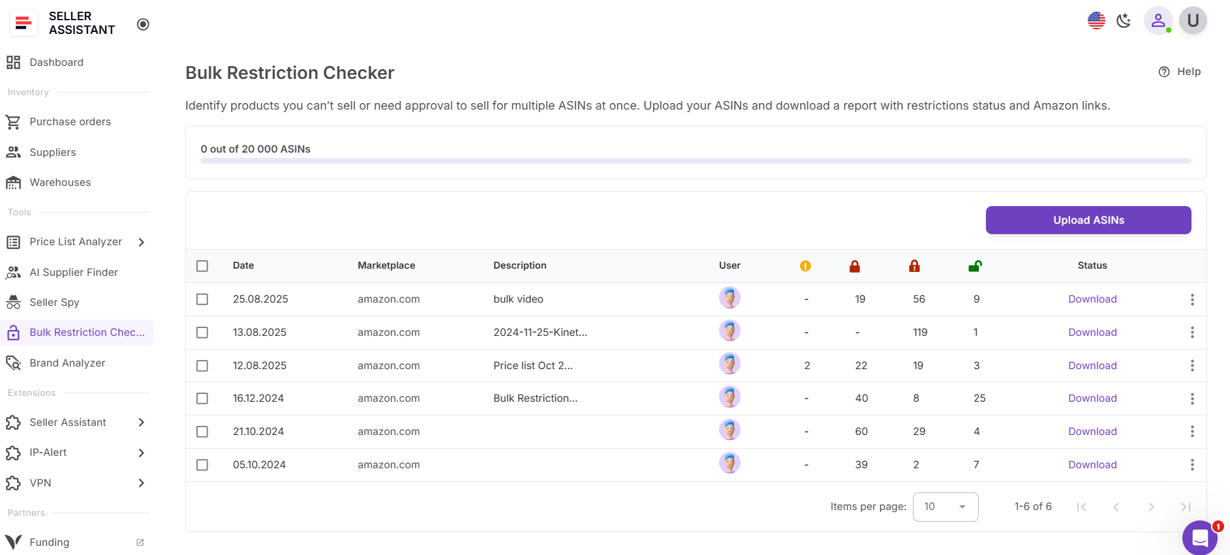1230x555 pixels.
Task: Open the Items per page dropdown
Action: (946, 507)
